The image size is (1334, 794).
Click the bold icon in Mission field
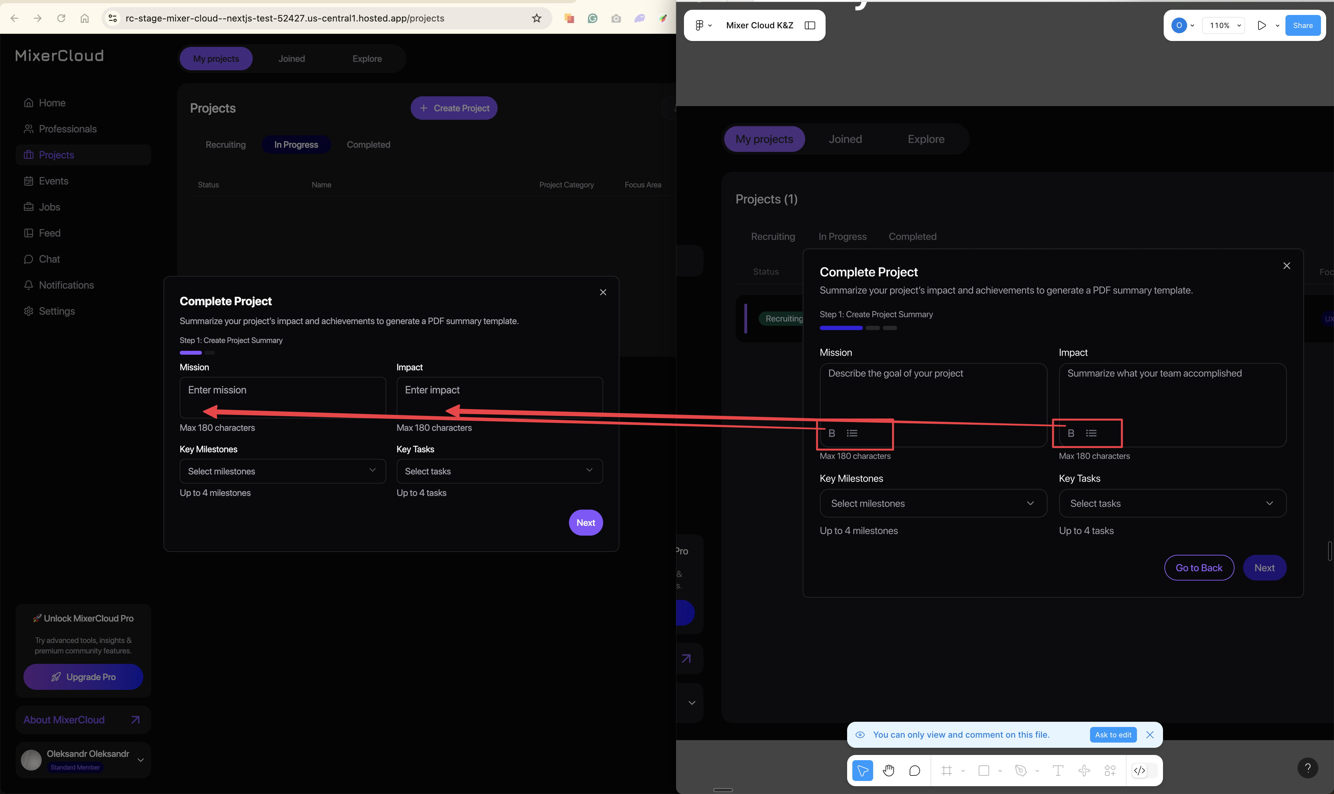[x=832, y=433]
